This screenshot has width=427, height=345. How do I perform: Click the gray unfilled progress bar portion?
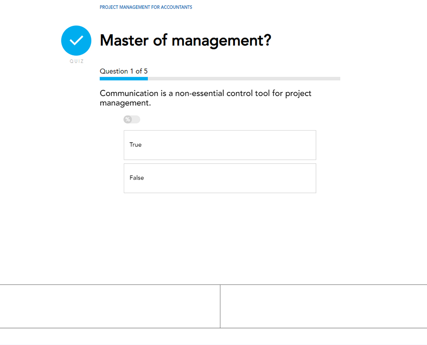(x=243, y=79)
